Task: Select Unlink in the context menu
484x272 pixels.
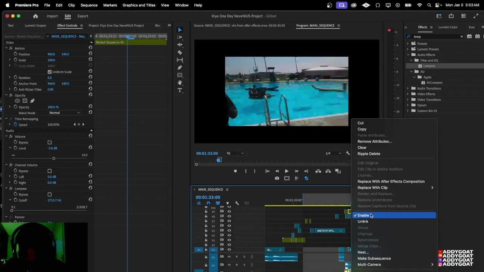Action: (363, 221)
